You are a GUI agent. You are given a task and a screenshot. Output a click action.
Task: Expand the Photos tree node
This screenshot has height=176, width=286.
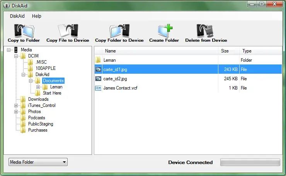(x=16, y=112)
